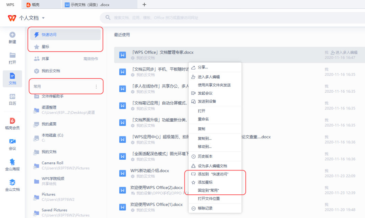The height and width of the screenshot is (218, 365).
Task: Open file 欢迎使用WPS Office(1).docx
Action: (x=156, y=205)
